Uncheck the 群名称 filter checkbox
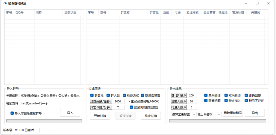 [92, 95]
